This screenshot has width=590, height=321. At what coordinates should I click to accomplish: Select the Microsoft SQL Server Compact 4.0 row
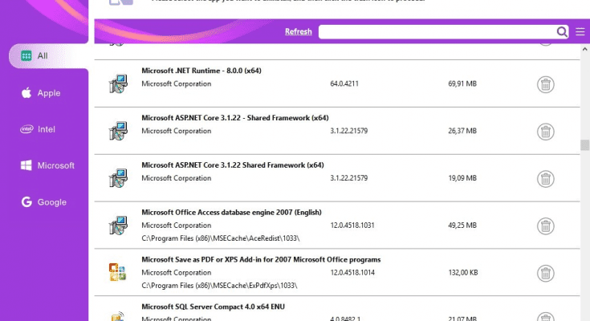tap(337, 309)
